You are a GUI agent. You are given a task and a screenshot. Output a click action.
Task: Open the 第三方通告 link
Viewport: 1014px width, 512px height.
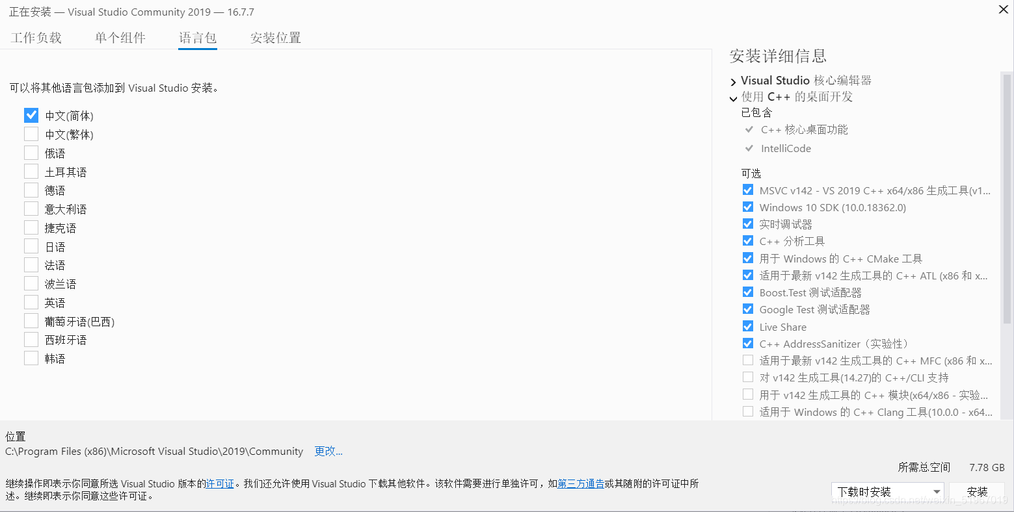click(x=581, y=483)
